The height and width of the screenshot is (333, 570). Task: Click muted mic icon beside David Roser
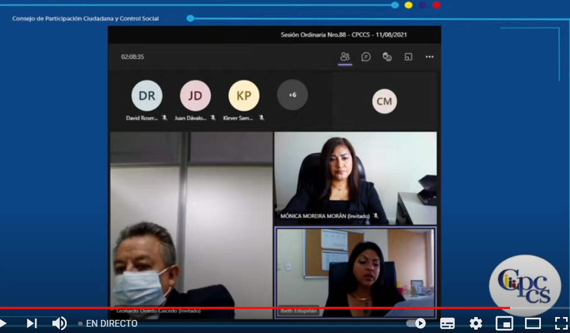[x=165, y=118]
